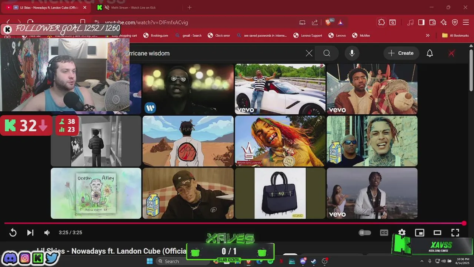Replay the finished video

[13, 233]
